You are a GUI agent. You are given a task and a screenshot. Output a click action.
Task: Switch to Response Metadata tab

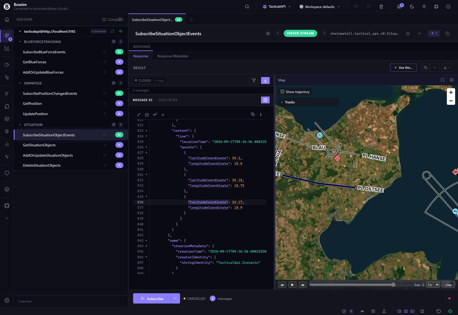point(173,56)
